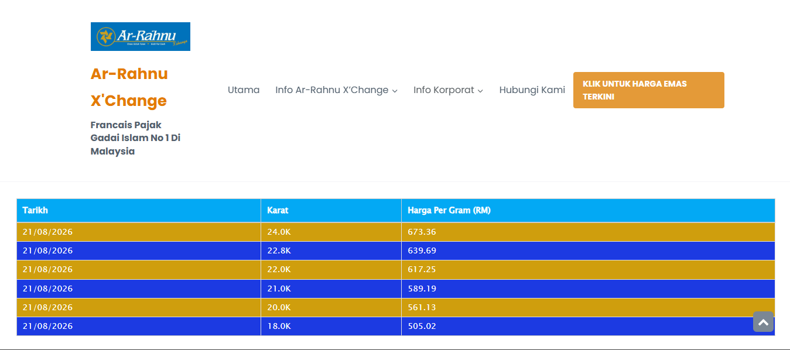Open the Info Ar-Rahnu X'Change menu

click(x=337, y=90)
